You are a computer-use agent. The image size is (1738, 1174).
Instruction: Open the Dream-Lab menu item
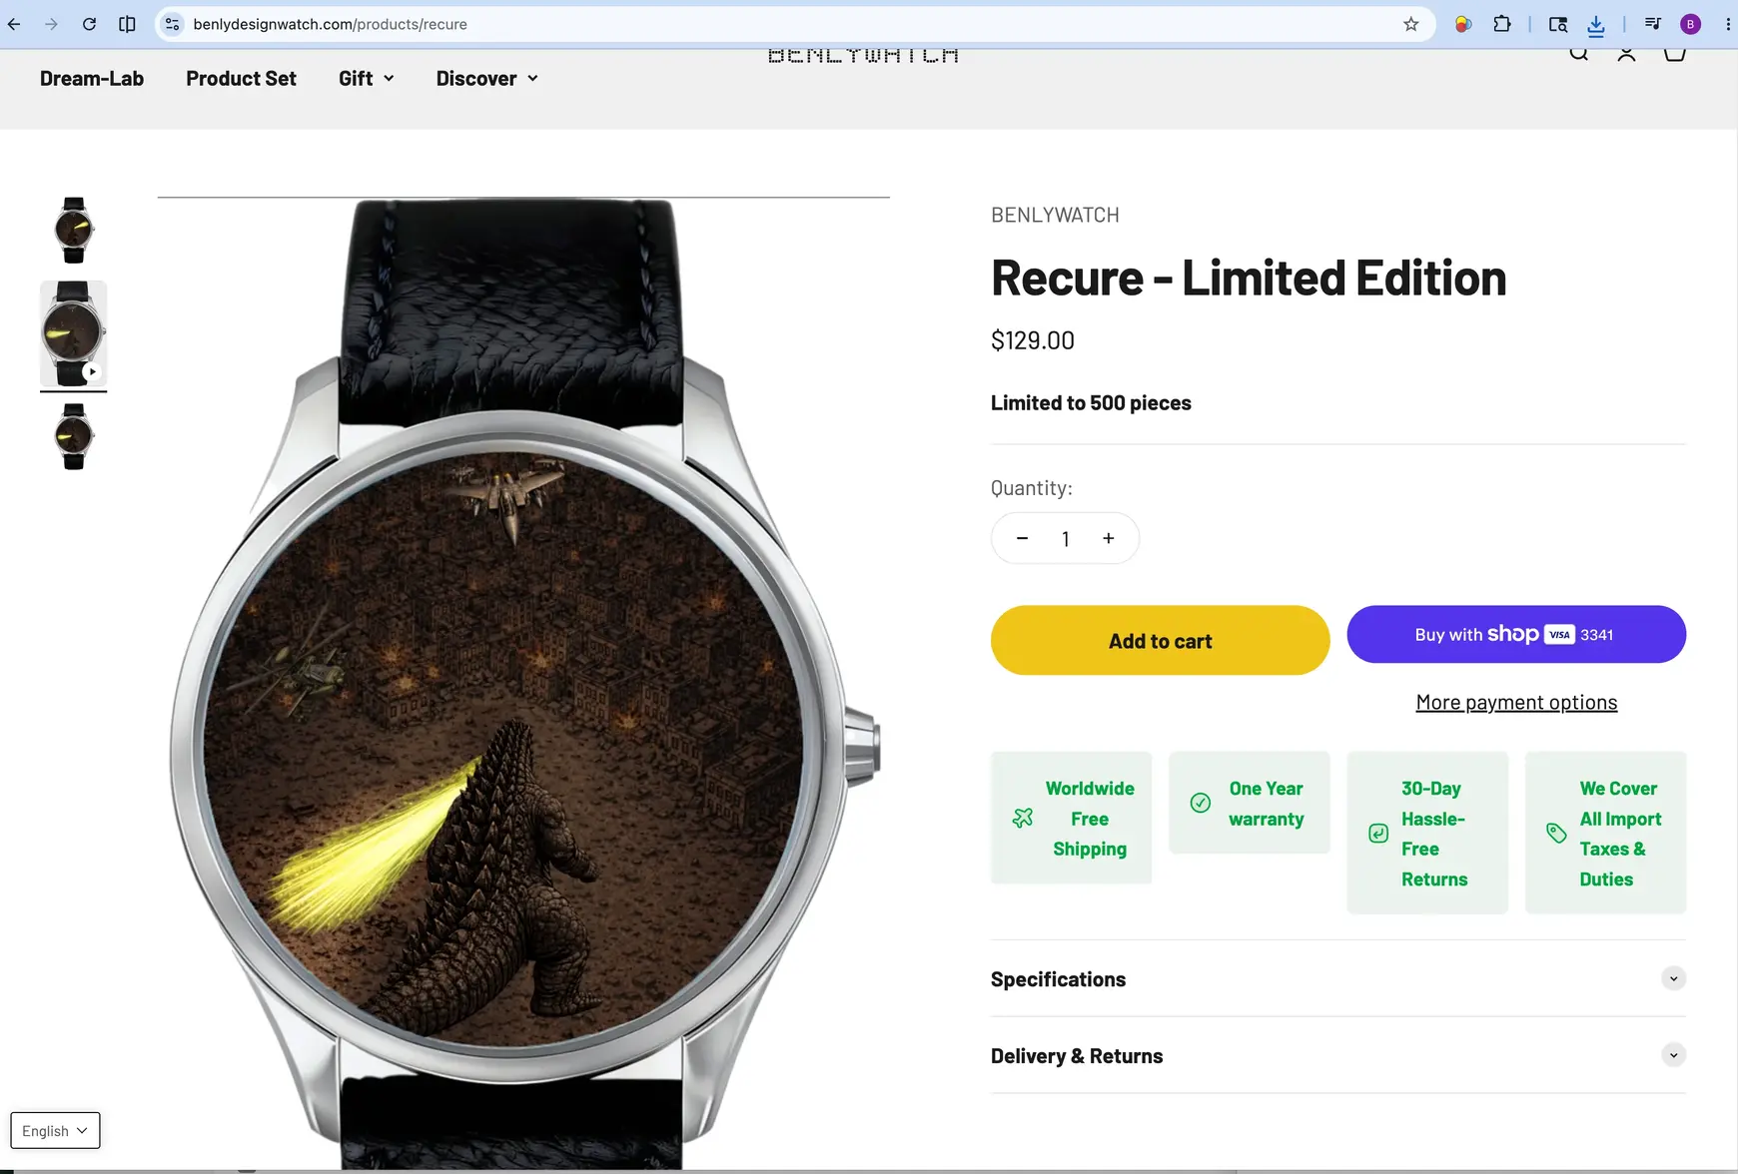[x=92, y=78]
